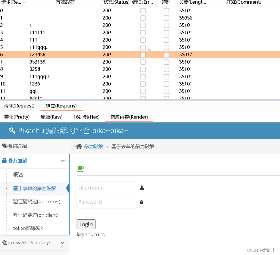
Task: Select request number 10 in the table
Action: point(3,84)
